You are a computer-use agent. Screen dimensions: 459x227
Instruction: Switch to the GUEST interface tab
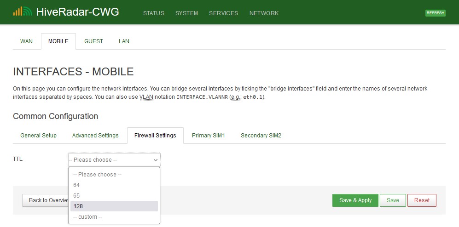pos(93,41)
